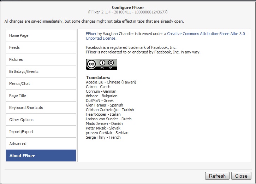This screenshot has height=184, width=256.
Task: Click the Larissa van Sunder - Dutch entry
Action: click(109, 119)
